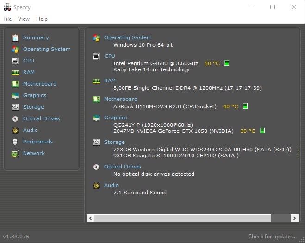Click the Audio speaker icon in summary panel
Screen dimensions: 305x243
[96, 186]
